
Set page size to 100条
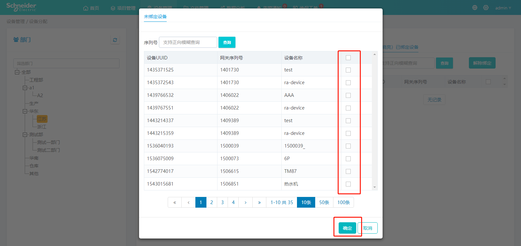[344, 202]
